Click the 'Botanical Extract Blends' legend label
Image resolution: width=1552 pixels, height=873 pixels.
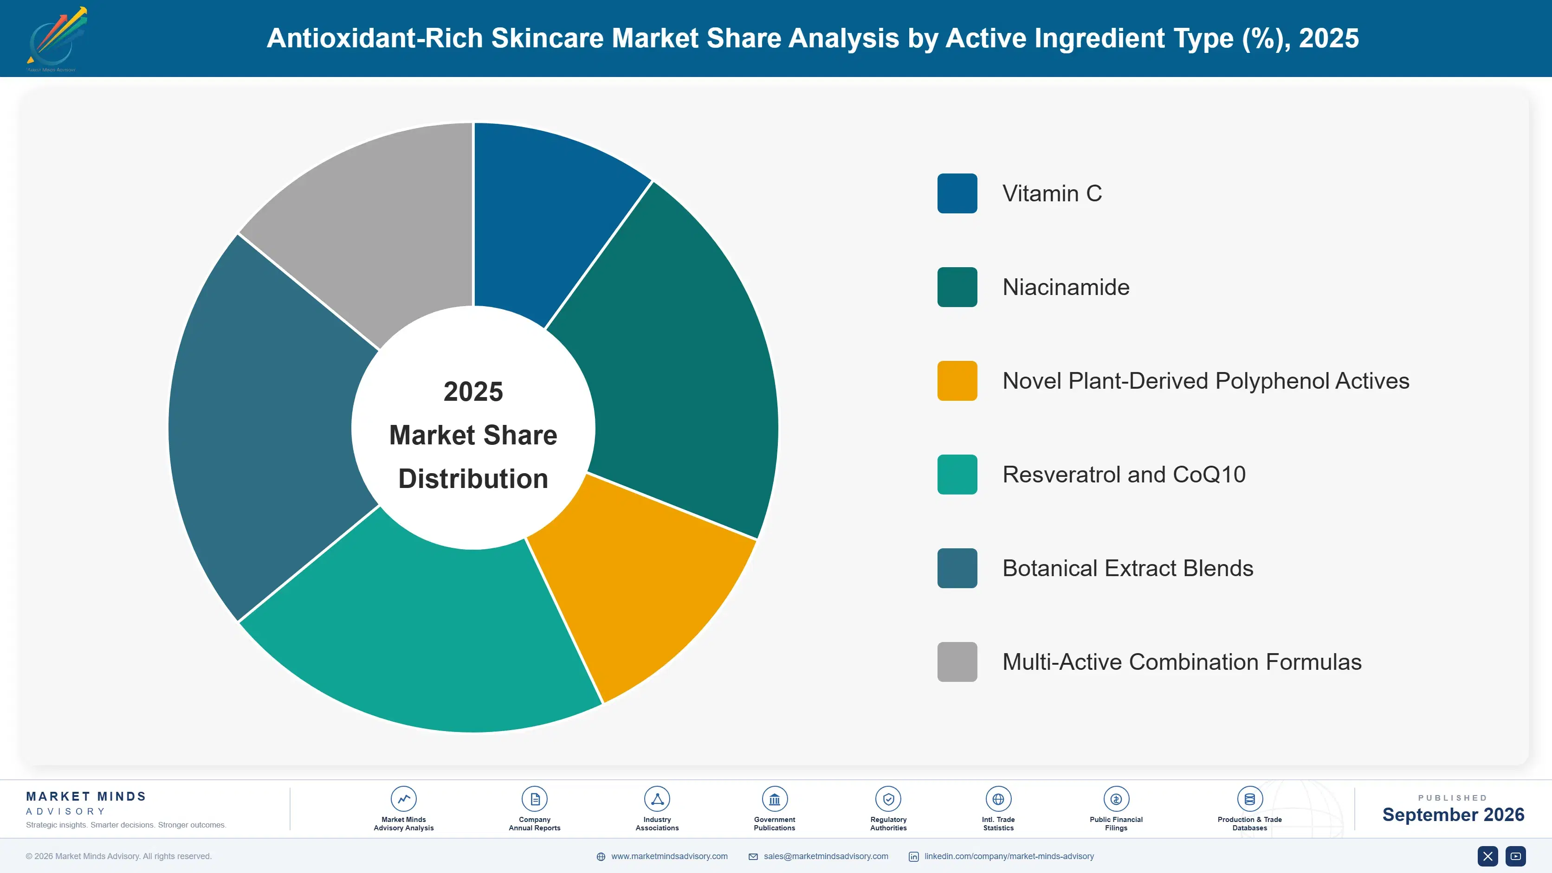[1127, 568]
